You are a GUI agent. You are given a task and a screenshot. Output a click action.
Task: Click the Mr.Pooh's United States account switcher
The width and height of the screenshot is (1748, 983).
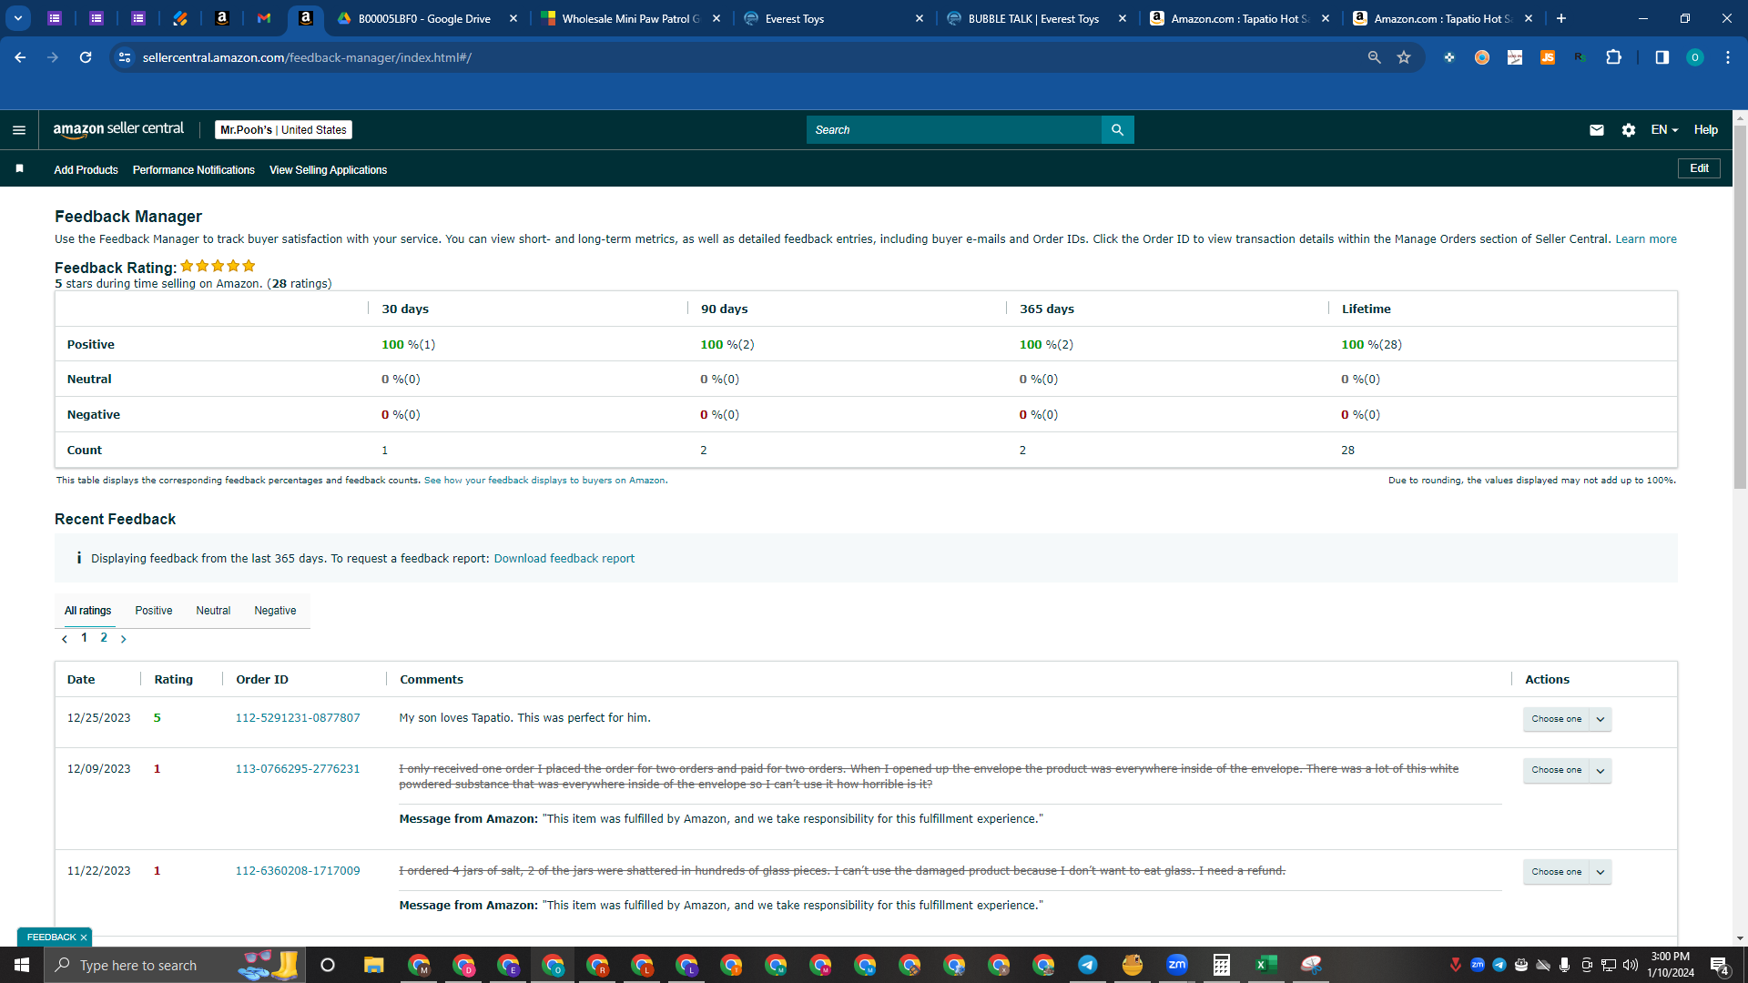(283, 130)
